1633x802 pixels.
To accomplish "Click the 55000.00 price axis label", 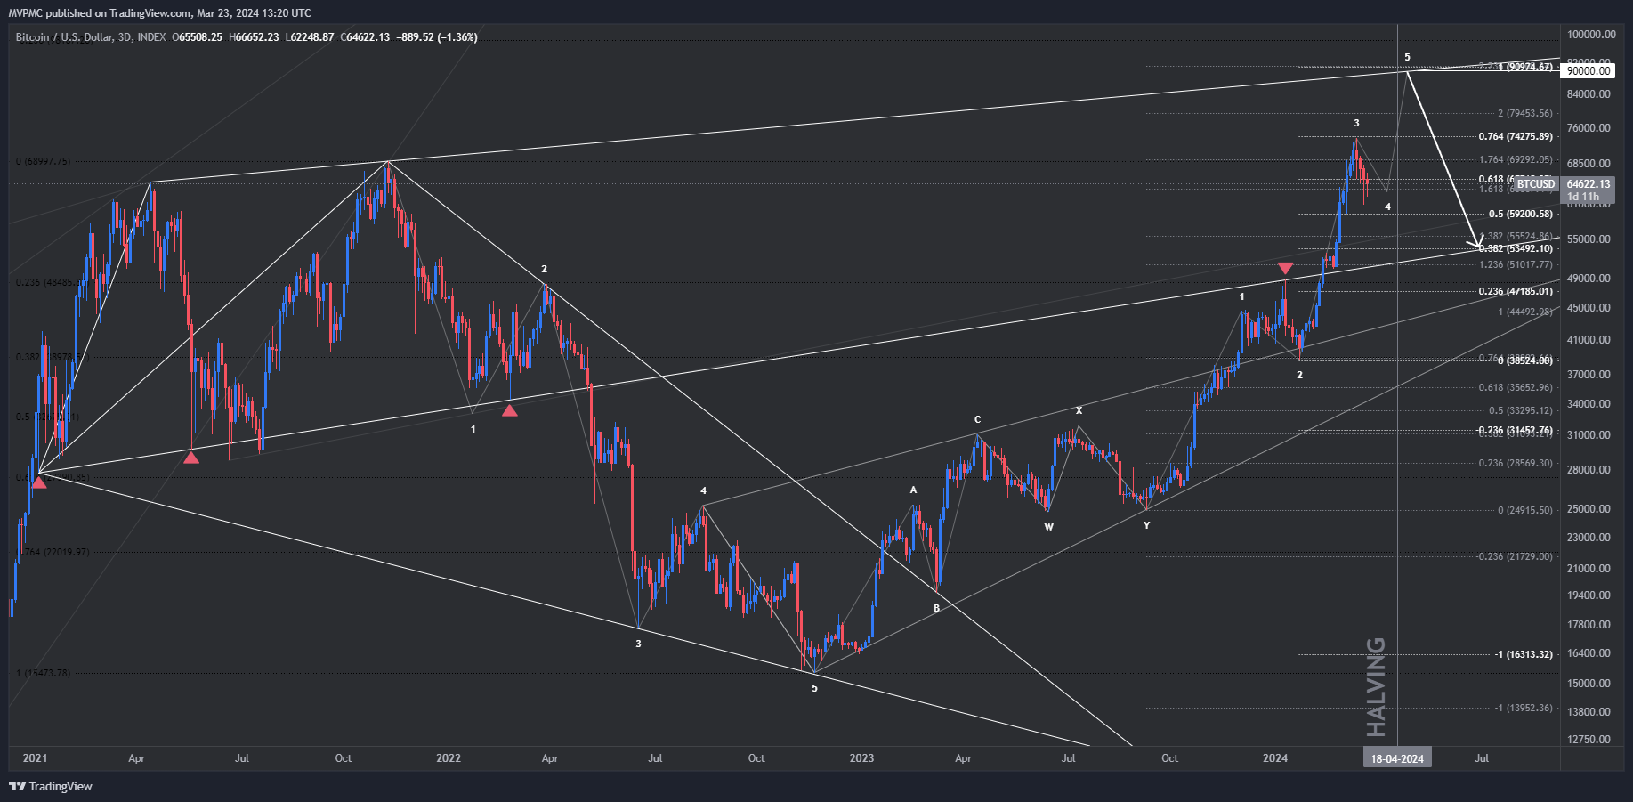I will [1589, 239].
